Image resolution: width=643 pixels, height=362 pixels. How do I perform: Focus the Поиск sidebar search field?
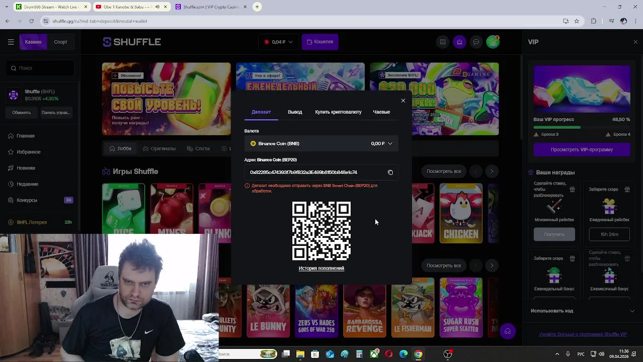pyautogui.click(x=41, y=68)
